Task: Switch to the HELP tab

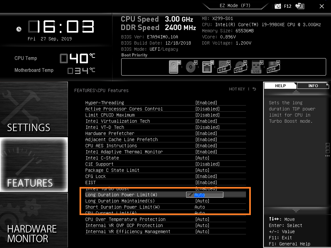Action: click(x=280, y=86)
